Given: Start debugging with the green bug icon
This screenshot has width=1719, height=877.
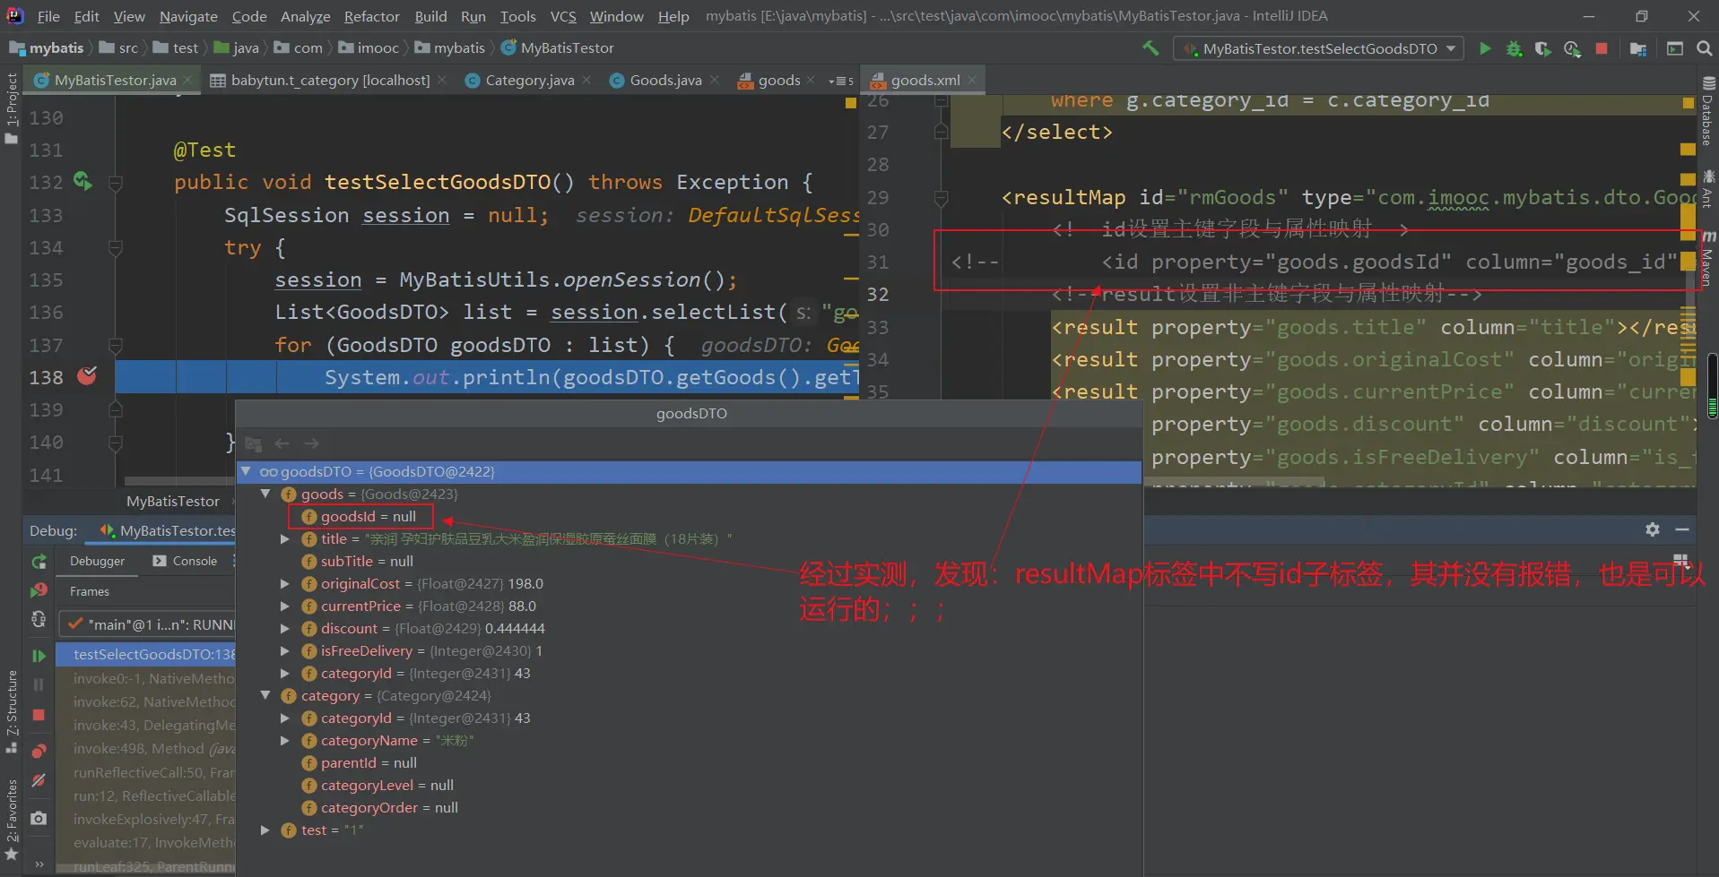Looking at the screenshot, I should [x=1514, y=48].
